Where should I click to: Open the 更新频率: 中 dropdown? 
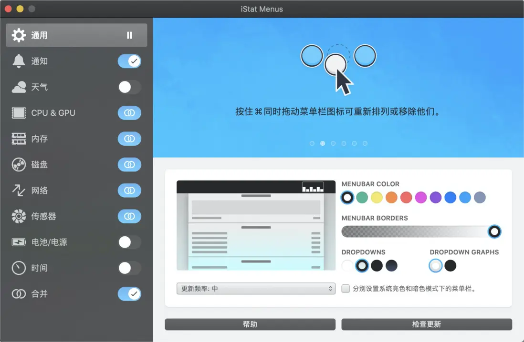click(256, 289)
